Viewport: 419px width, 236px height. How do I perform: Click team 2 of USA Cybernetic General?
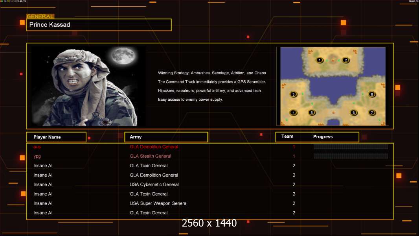[x=294, y=184]
